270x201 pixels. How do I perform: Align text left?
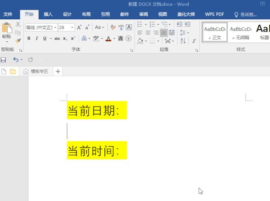point(140,33)
